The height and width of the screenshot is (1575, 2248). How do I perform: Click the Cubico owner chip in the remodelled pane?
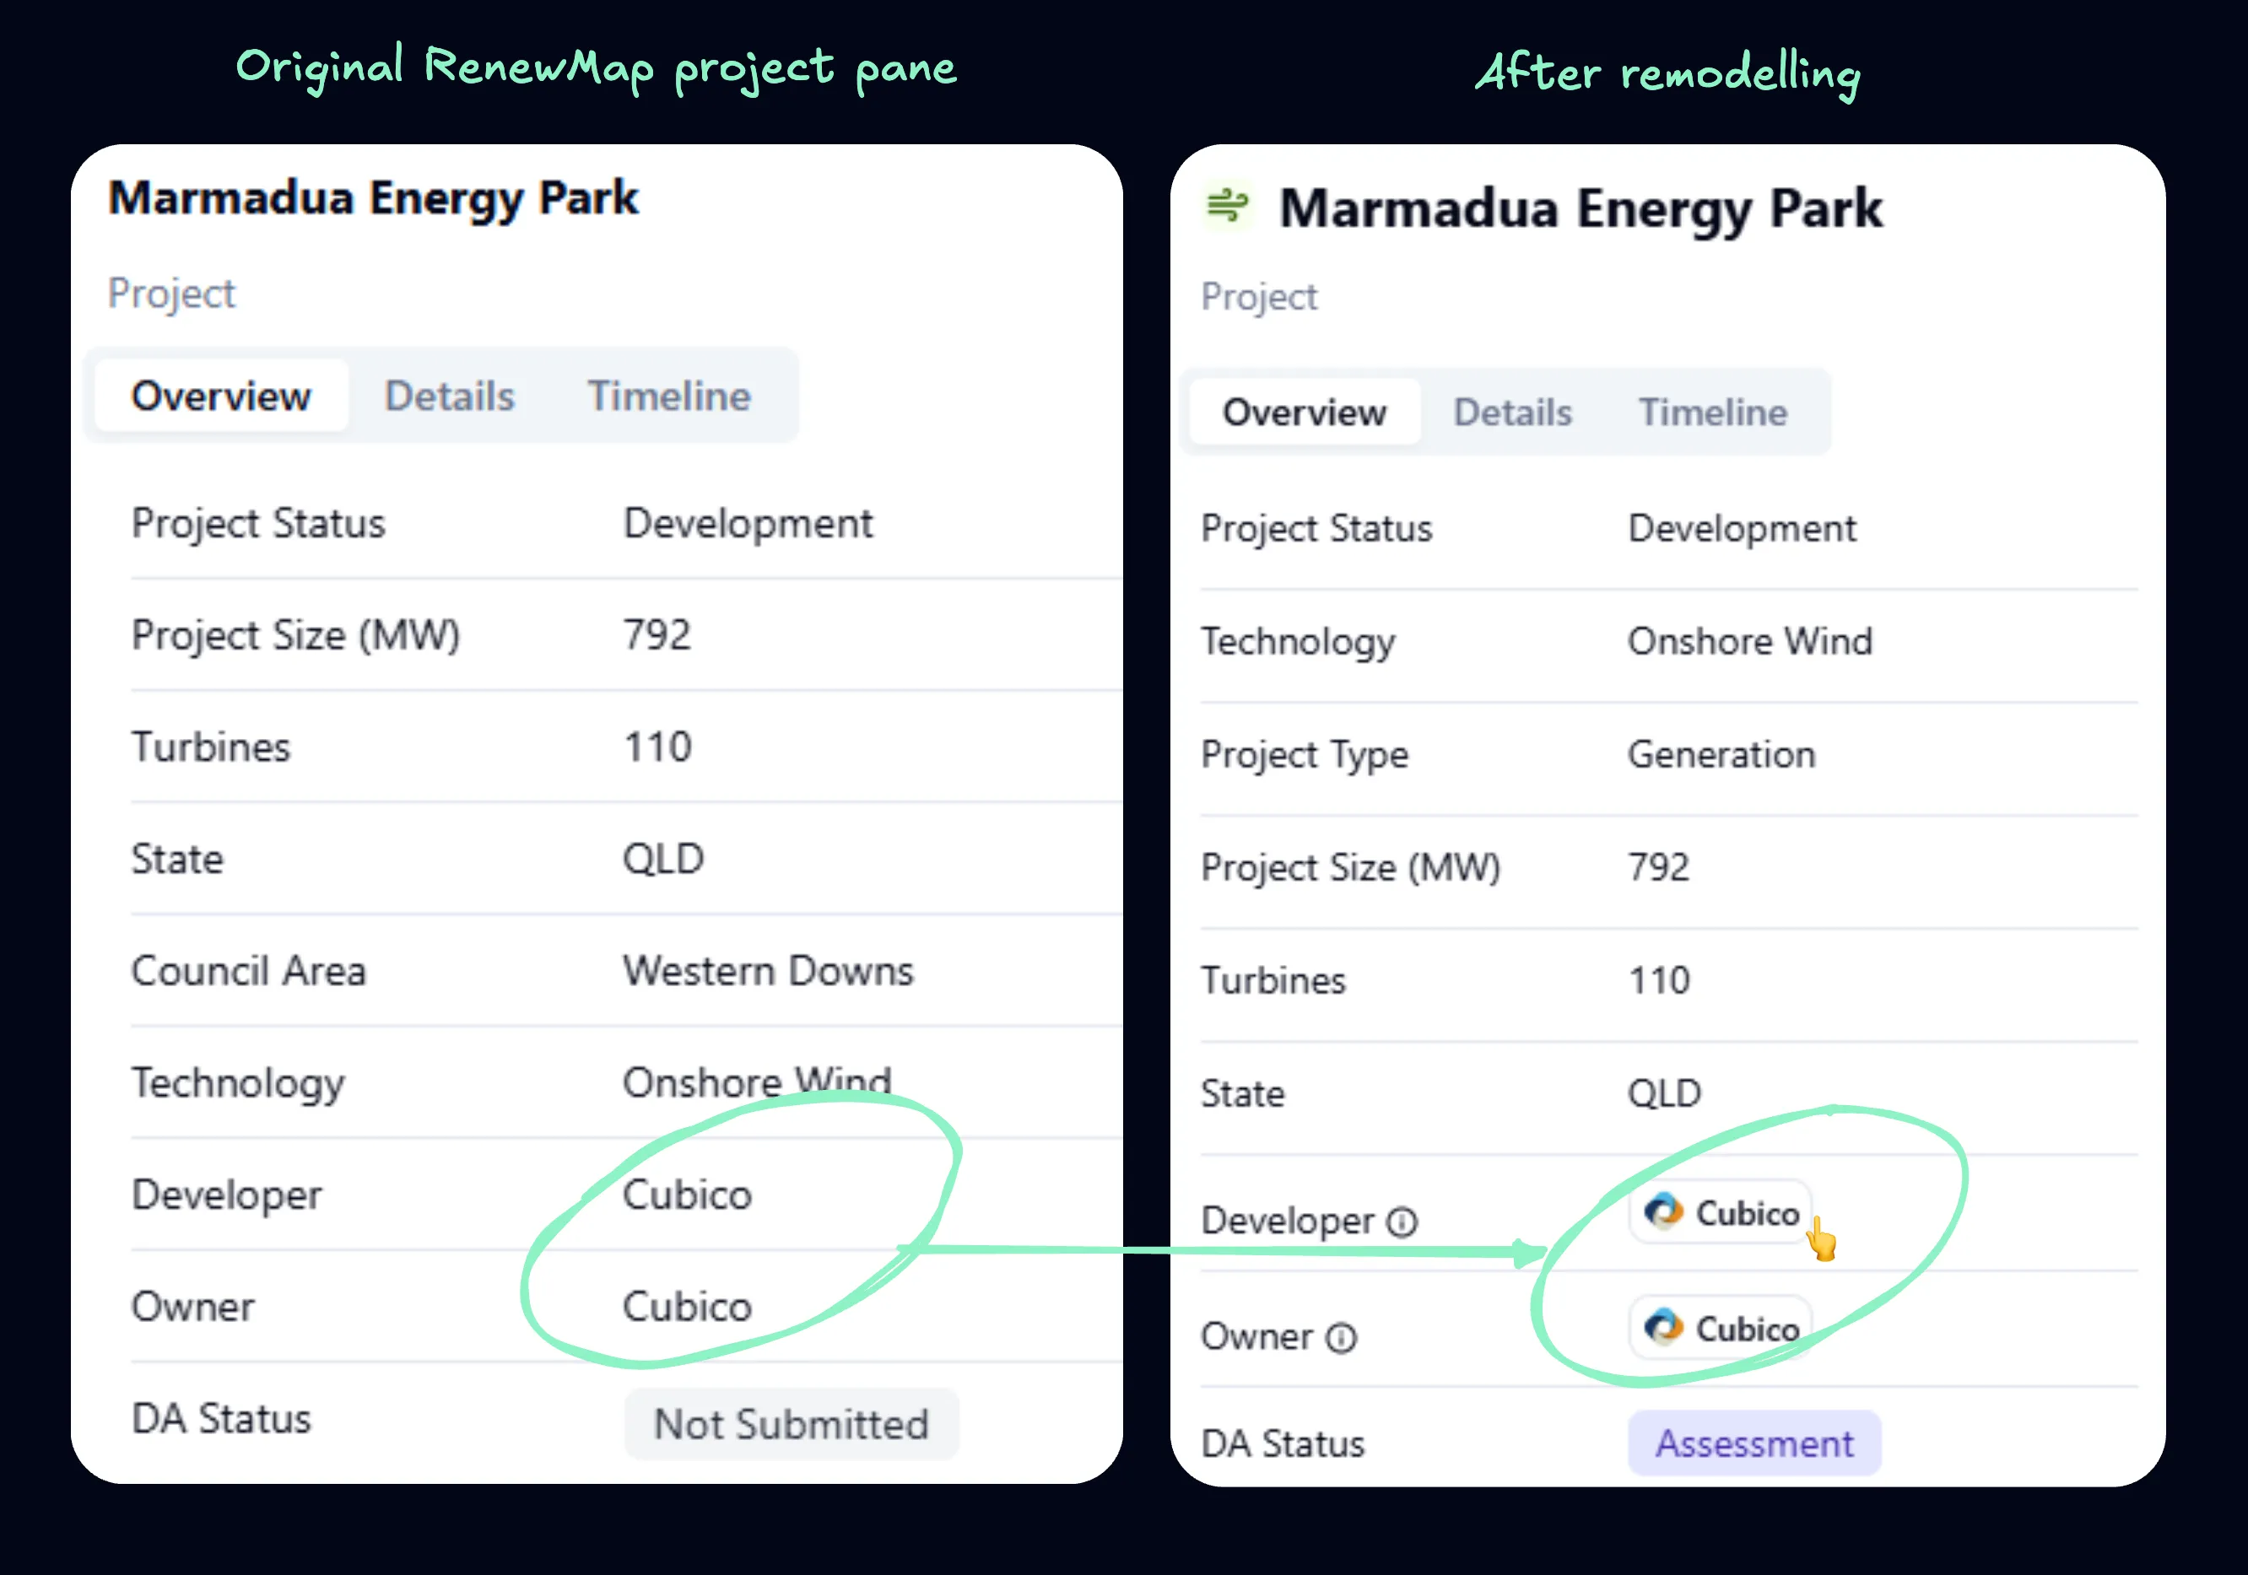1721,1329
